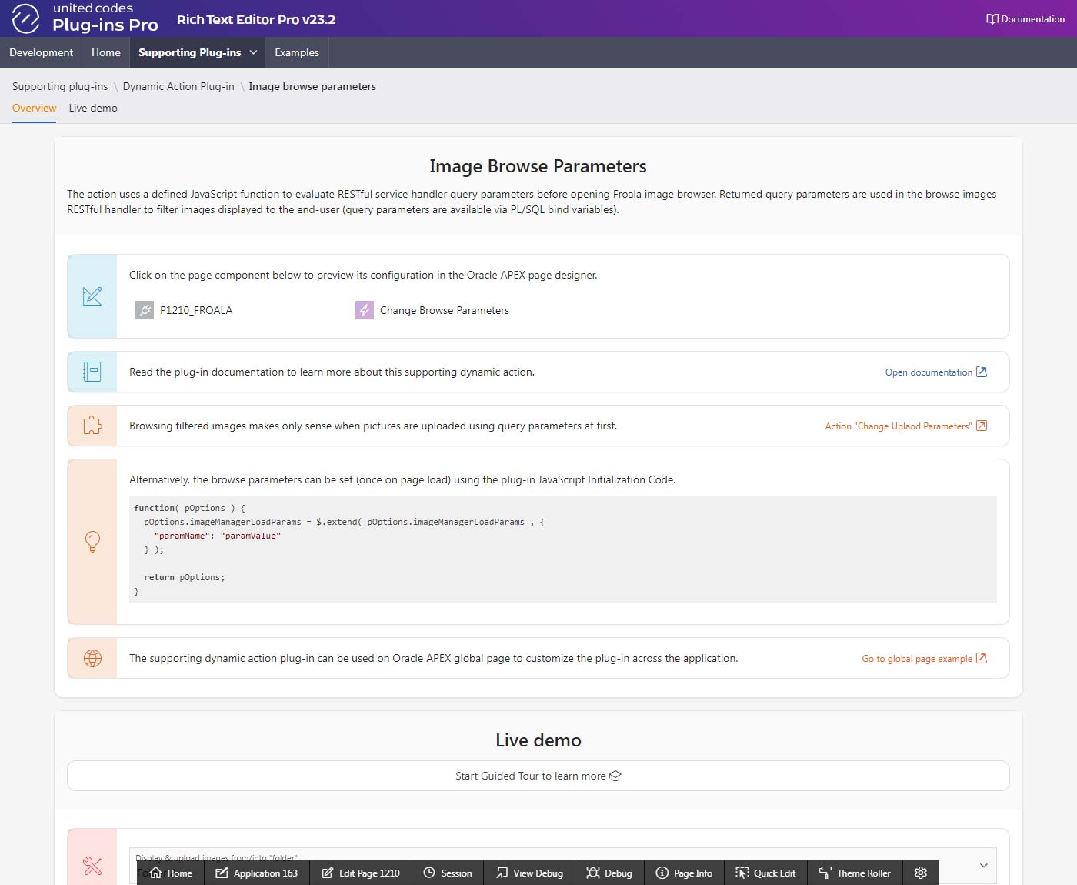Click the Change Browse Parameters lightning icon
This screenshot has height=885, width=1077.
365,310
